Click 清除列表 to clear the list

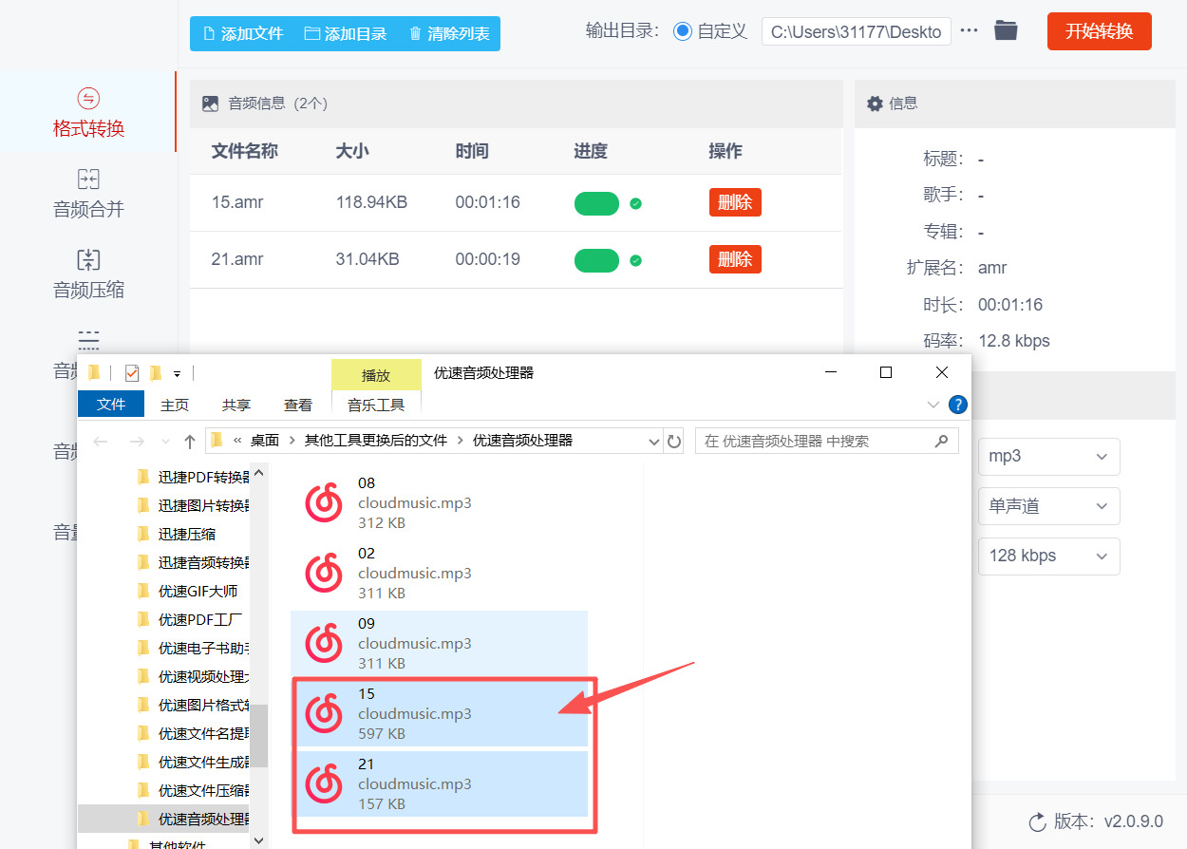click(x=449, y=34)
